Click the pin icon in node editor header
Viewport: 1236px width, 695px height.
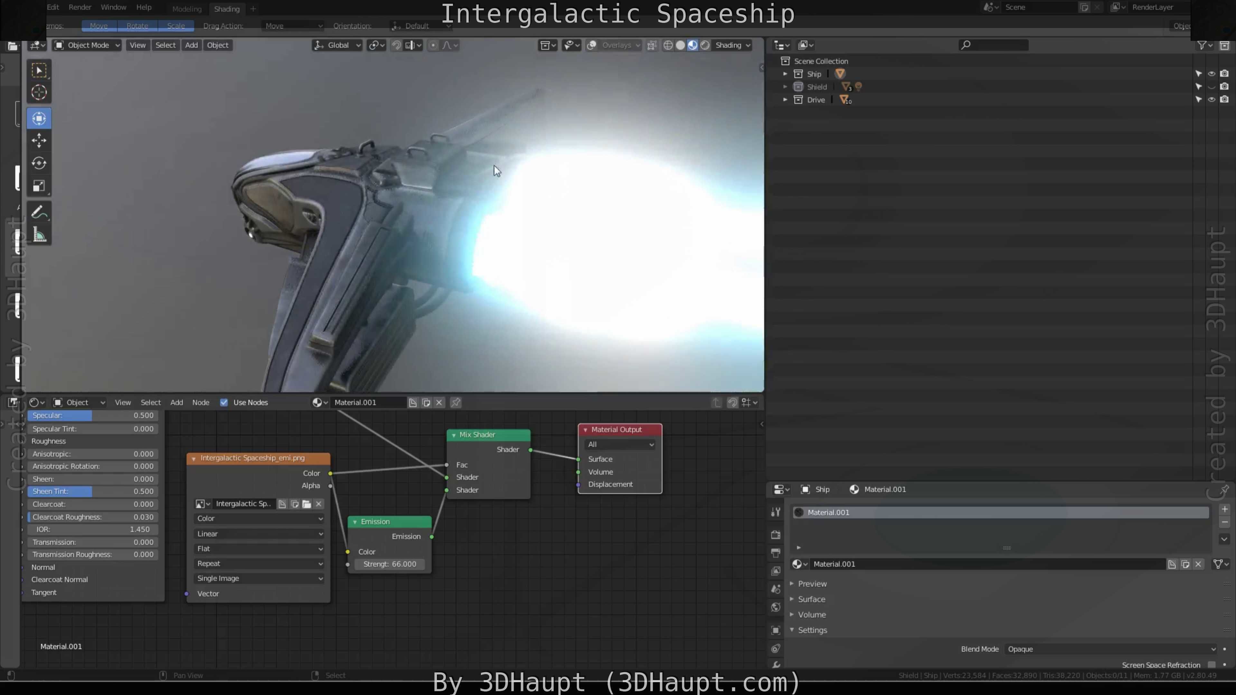[x=456, y=403]
